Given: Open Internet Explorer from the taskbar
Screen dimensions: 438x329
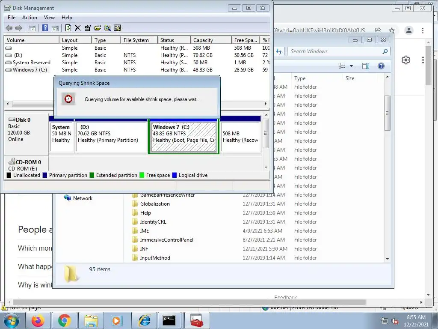Looking at the screenshot, I should point(144,320).
